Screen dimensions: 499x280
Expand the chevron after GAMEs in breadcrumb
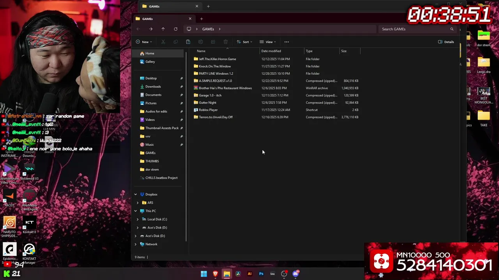click(x=219, y=29)
